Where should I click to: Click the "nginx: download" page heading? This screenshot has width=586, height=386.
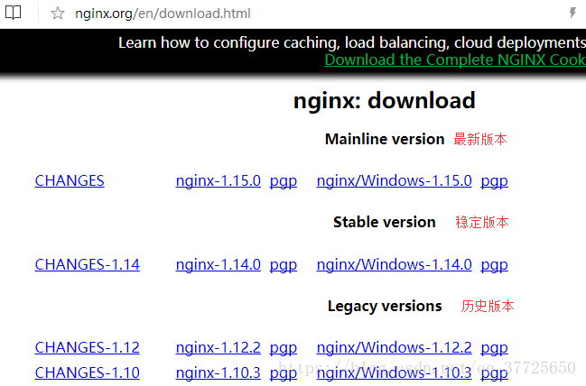pyautogui.click(x=384, y=101)
